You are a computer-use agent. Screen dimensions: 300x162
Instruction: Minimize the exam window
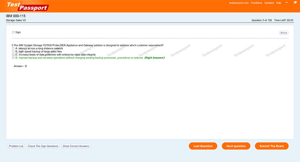286,3
